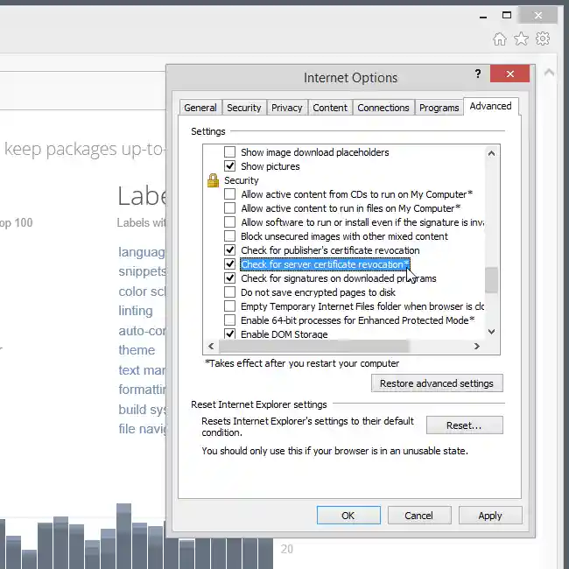The image size is (569, 569).
Task: Switch to the Security tab
Action: coord(244,108)
